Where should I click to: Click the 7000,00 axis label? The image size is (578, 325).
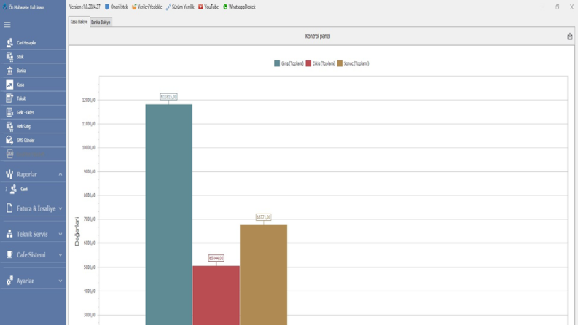click(90, 219)
